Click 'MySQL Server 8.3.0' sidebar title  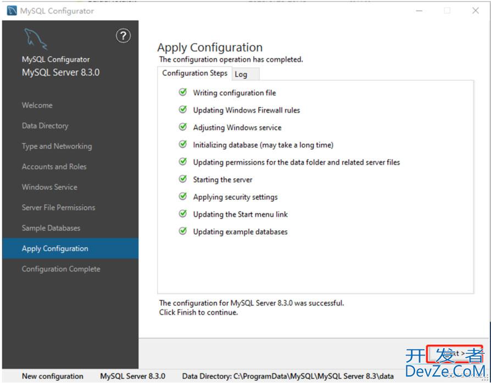pyautogui.click(x=60, y=72)
